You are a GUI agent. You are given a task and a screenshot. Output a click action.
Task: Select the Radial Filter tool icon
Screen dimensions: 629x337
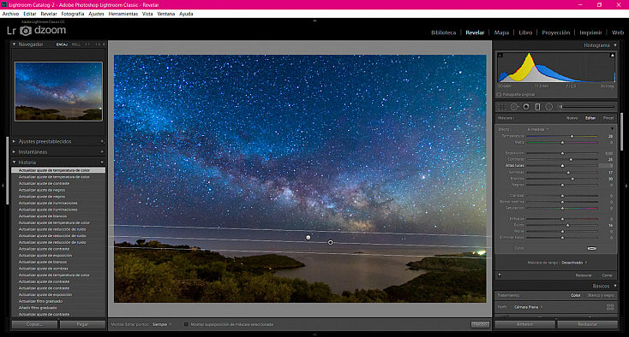click(549, 106)
